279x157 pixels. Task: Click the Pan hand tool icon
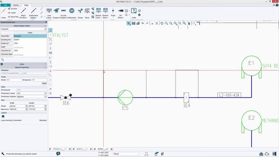coord(189,23)
